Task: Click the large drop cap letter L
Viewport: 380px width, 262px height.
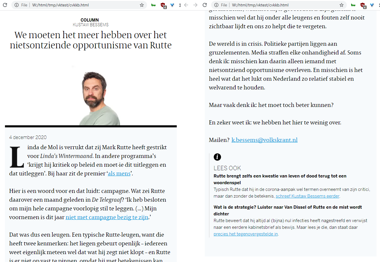Action: (17, 157)
